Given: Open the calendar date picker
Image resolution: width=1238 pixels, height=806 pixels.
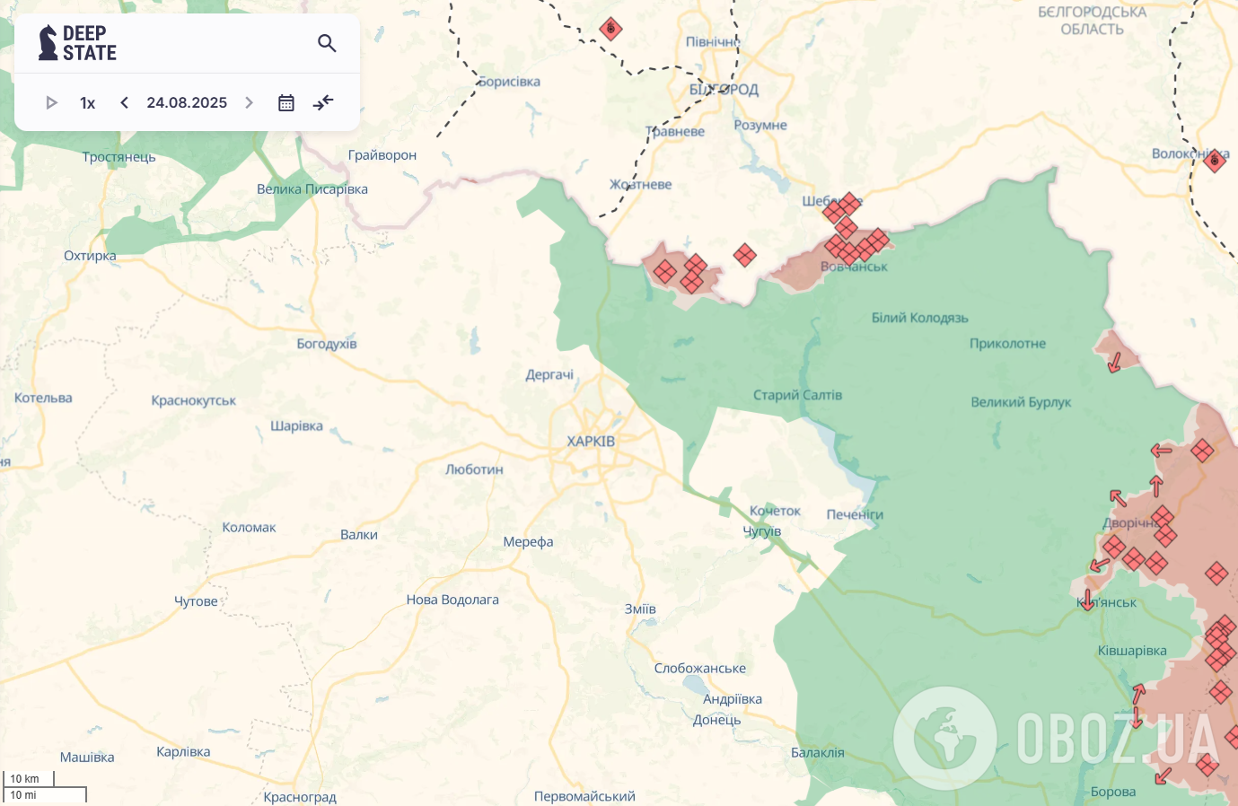Looking at the screenshot, I should (286, 103).
